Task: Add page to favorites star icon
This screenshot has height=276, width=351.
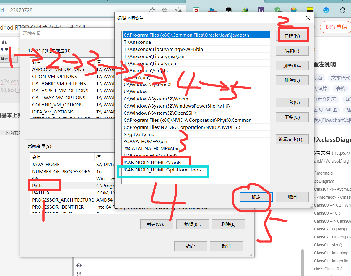Action: coord(178,10)
